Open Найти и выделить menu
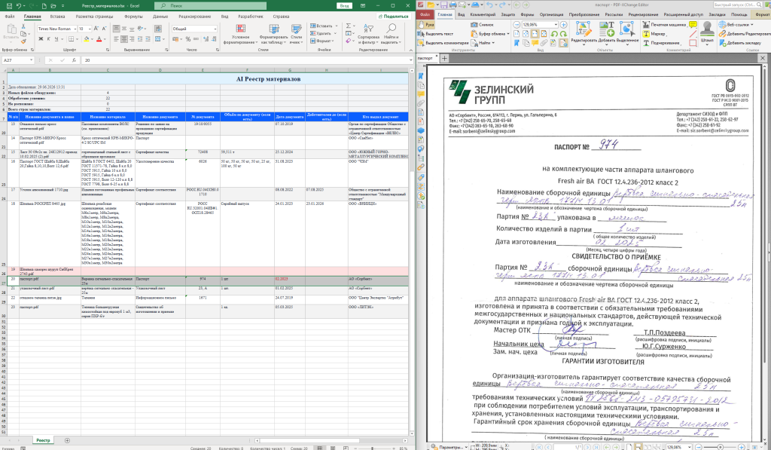Image resolution: width=771 pixels, height=450 pixels. click(x=391, y=34)
